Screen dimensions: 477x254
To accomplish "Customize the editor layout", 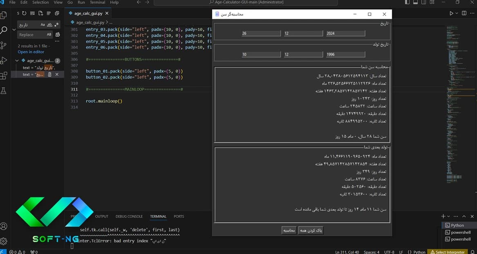I will pos(432,2).
